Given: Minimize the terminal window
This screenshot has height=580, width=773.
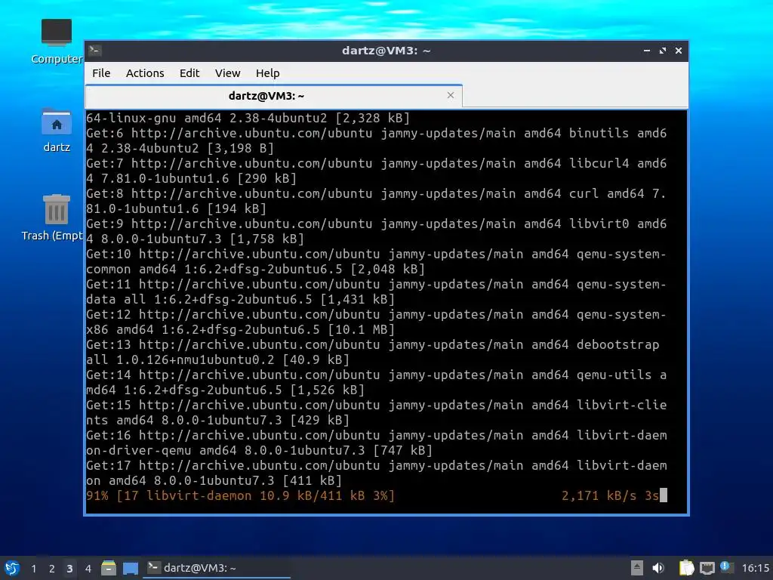Looking at the screenshot, I should pyautogui.click(x=647, y=51).
